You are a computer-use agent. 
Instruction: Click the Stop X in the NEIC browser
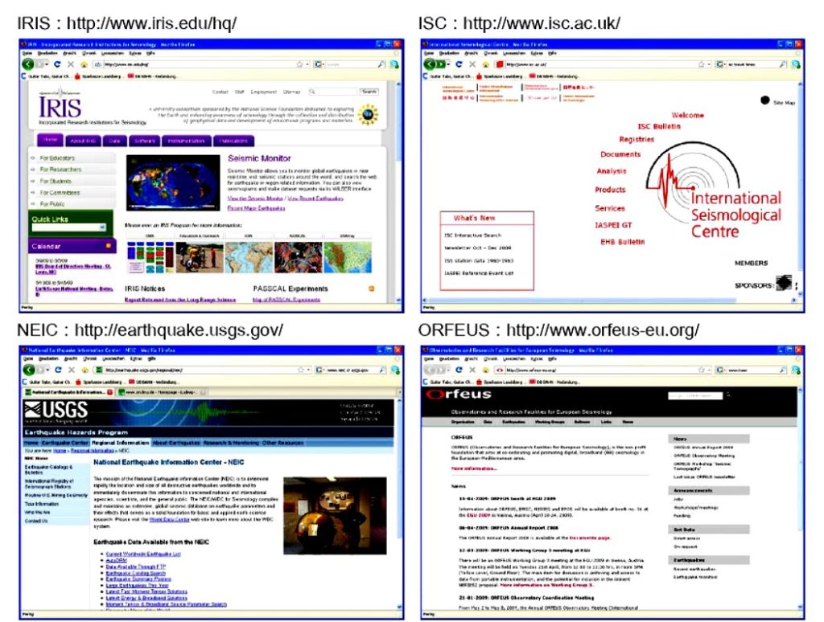point(72,370)
